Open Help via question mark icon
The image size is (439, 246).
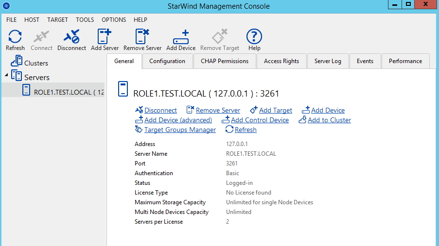254,36
